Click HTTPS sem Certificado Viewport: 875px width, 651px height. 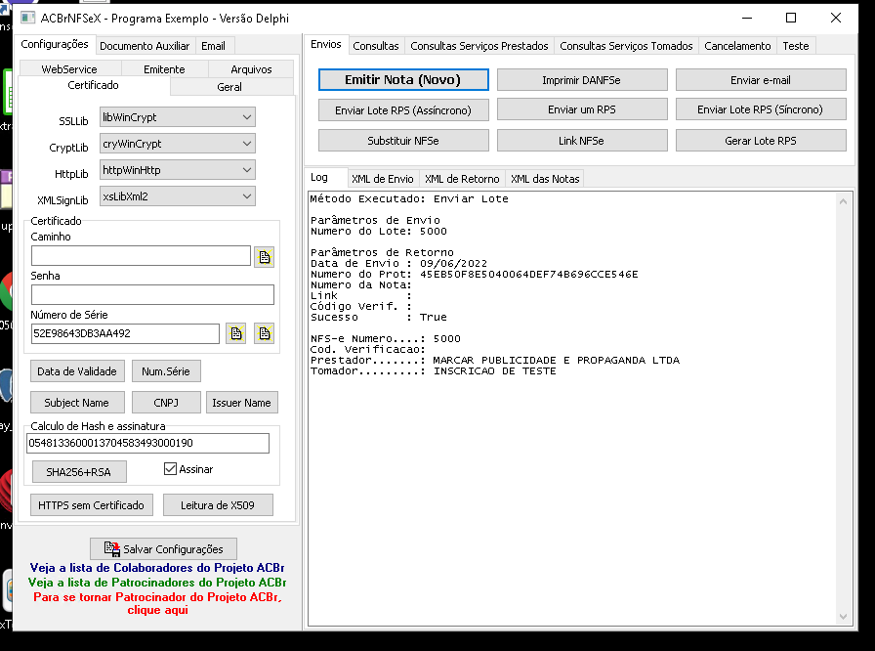(92, 505)
